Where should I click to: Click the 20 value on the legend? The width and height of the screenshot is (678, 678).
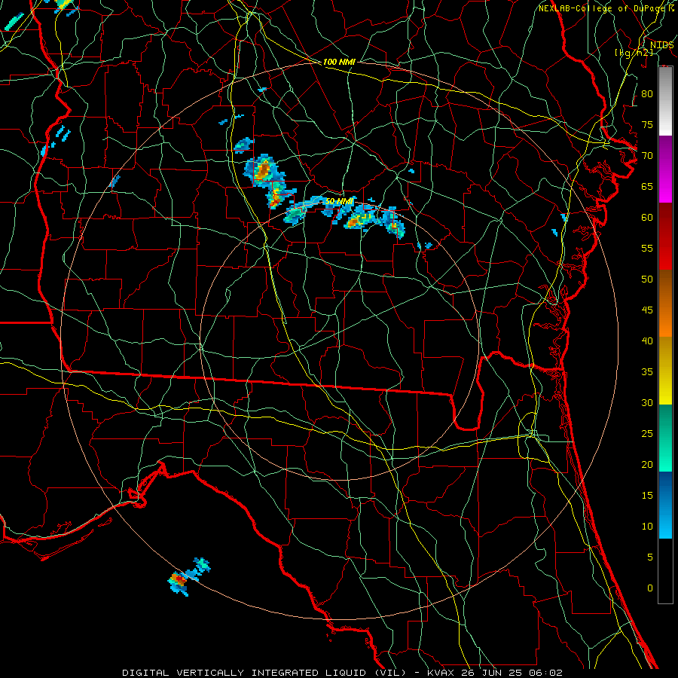(x=647, y=464)
